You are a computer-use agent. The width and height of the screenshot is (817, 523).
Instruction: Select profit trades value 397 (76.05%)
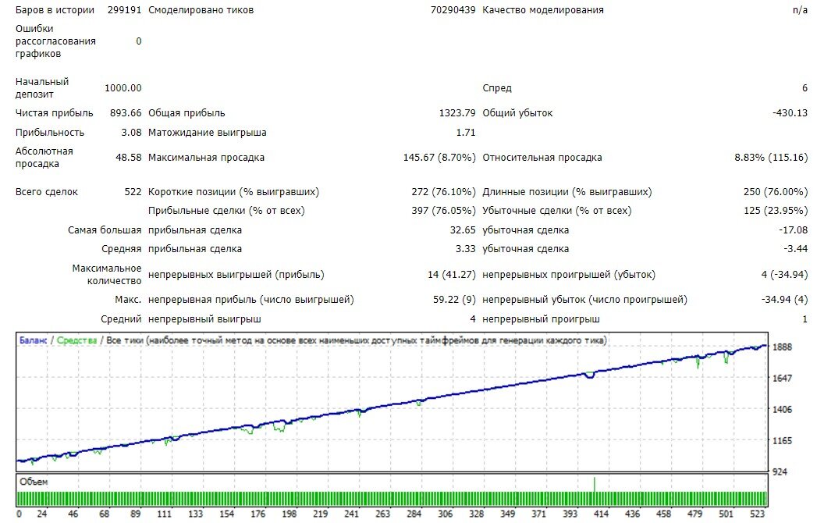(443, 211)
